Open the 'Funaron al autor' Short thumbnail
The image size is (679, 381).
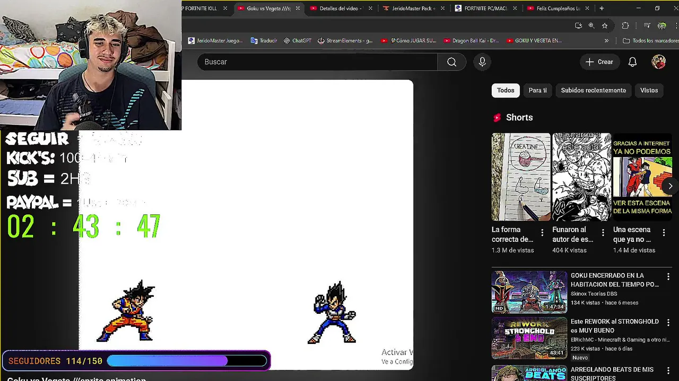581,177
